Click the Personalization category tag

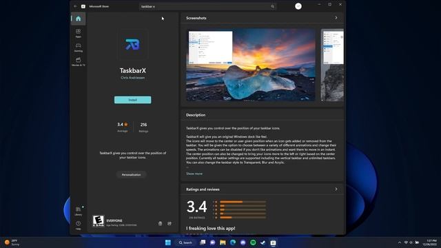[x=131, y=174]
